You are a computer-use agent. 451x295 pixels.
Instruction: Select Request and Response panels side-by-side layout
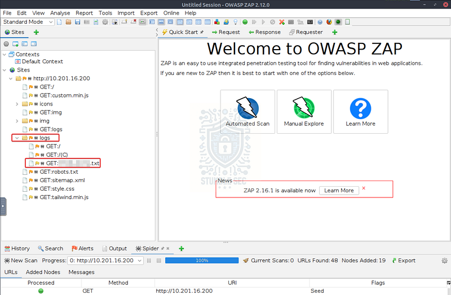[198, 22]
